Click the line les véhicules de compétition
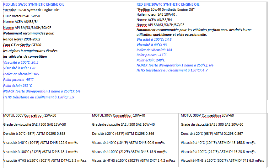The height and width of the screenshot is (168, 269). (x=25, y=56)
